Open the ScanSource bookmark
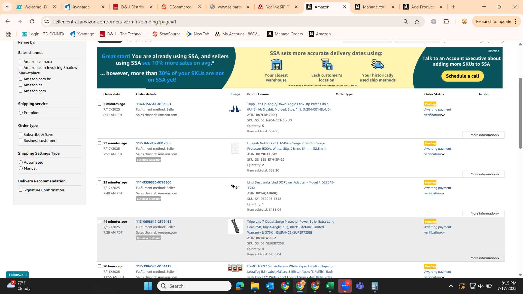 166,34
